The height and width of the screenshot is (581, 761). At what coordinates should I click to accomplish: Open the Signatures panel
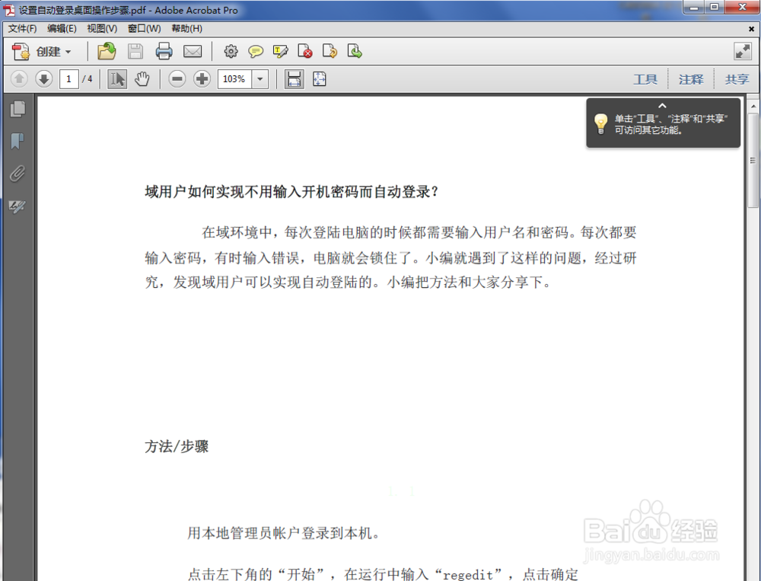click(18, 206)
